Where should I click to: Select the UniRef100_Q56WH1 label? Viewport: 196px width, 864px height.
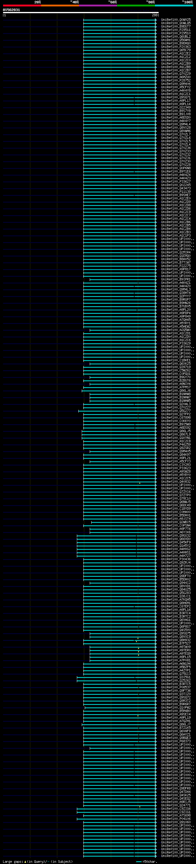176,40
